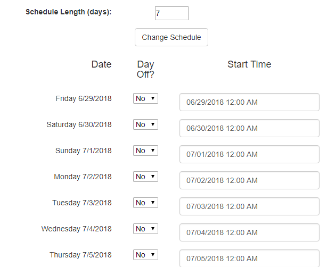
Task: Open Day Off dropdown for Monday 7/2/2018
Action: [145, 177]
